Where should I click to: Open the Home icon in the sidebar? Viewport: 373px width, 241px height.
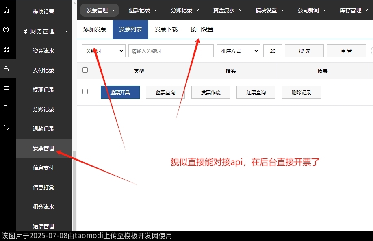click(6, 10)
